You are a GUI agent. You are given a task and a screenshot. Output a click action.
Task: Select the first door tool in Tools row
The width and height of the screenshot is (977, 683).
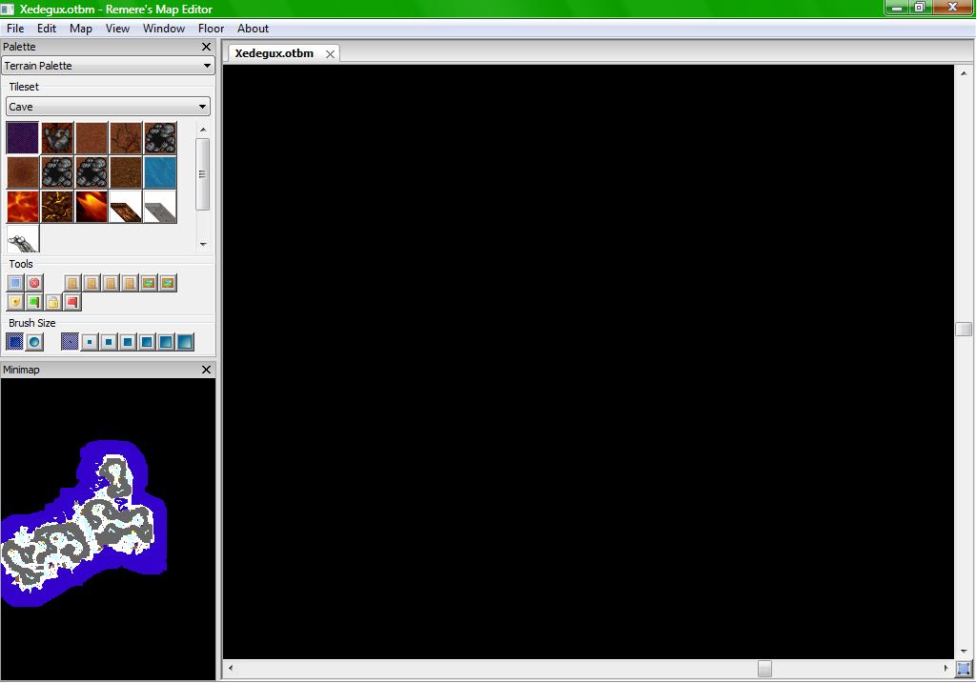[x=72, y=283]
